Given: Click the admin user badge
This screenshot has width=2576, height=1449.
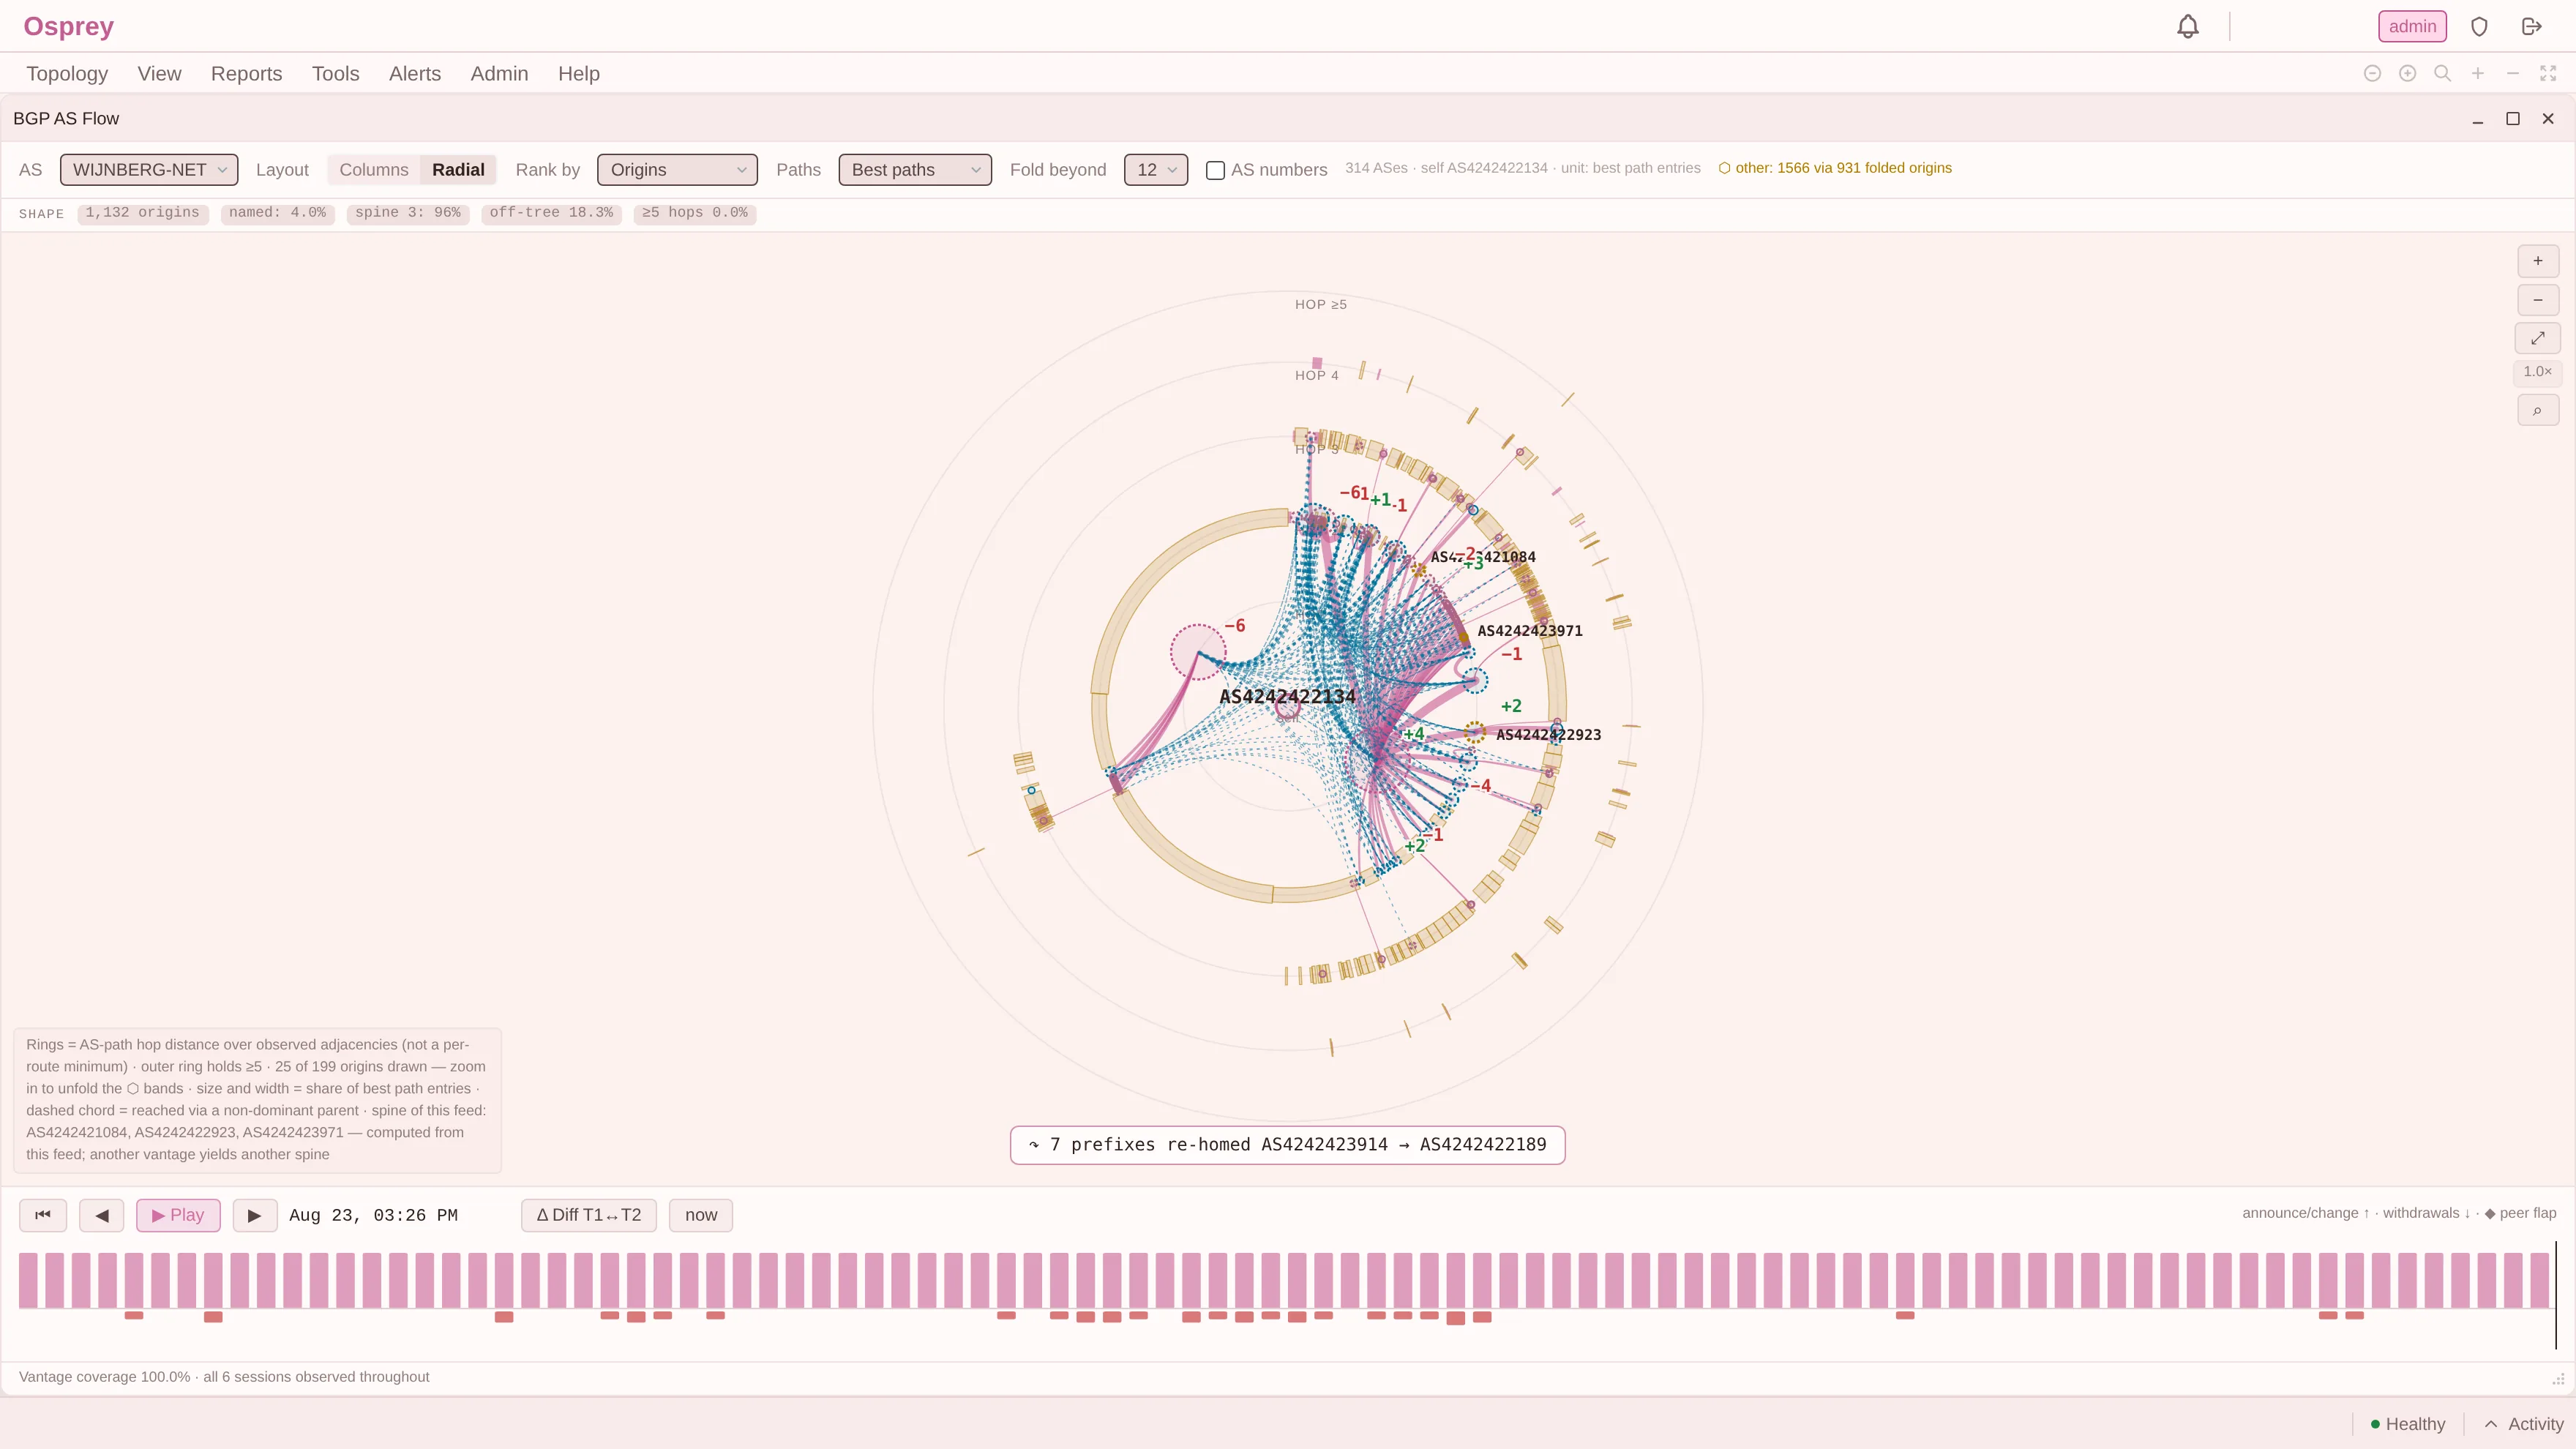Looking at the screenshot, I should 2412,27.
